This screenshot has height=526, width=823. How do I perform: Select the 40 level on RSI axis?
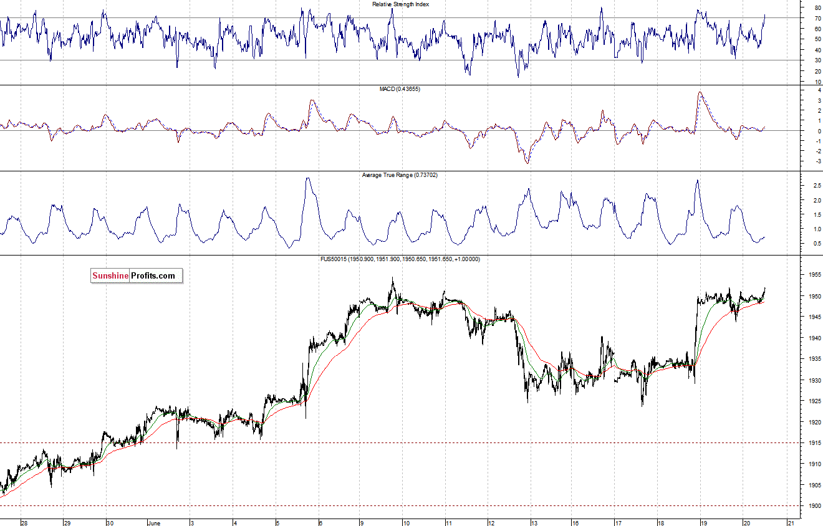817,50
